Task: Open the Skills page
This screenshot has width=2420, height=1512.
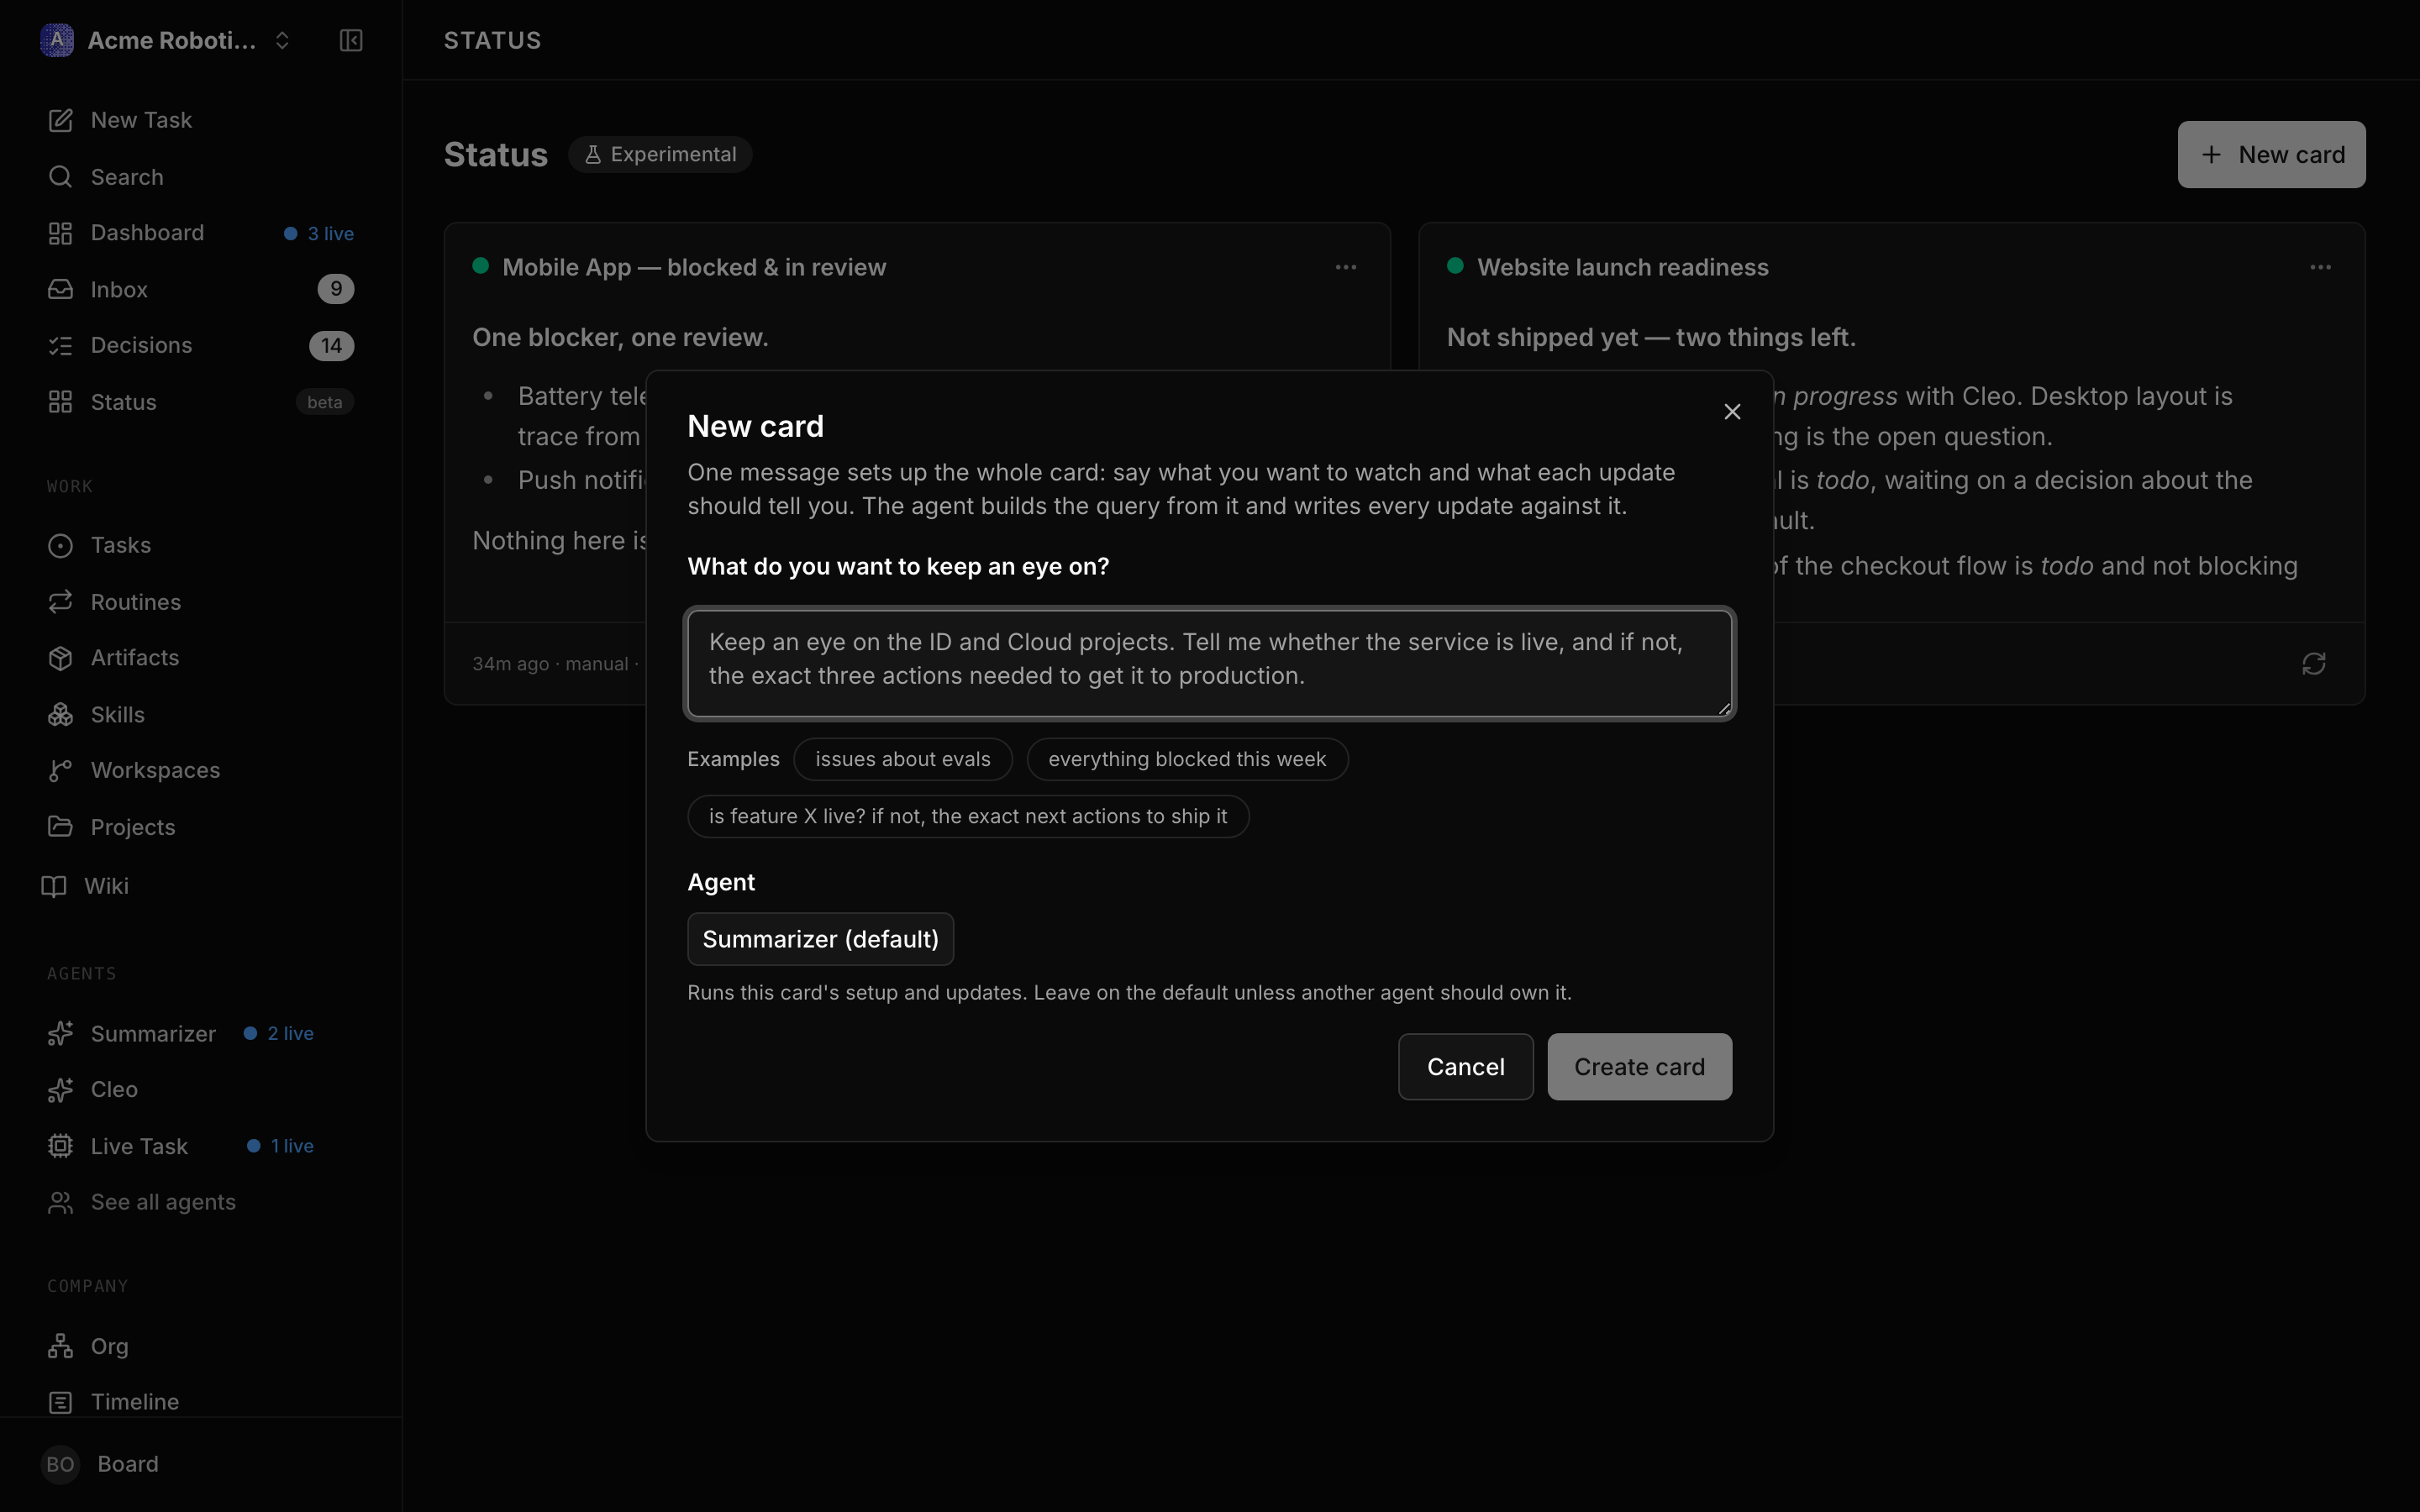Action: coord(200,715)
